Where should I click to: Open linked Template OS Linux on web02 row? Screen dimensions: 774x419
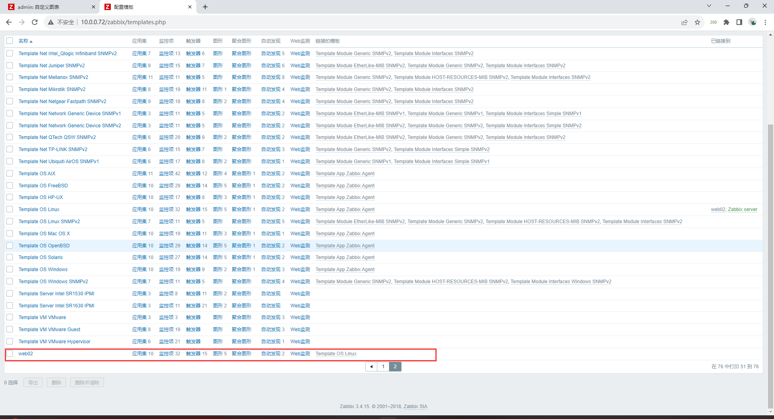tap(336, 354)
